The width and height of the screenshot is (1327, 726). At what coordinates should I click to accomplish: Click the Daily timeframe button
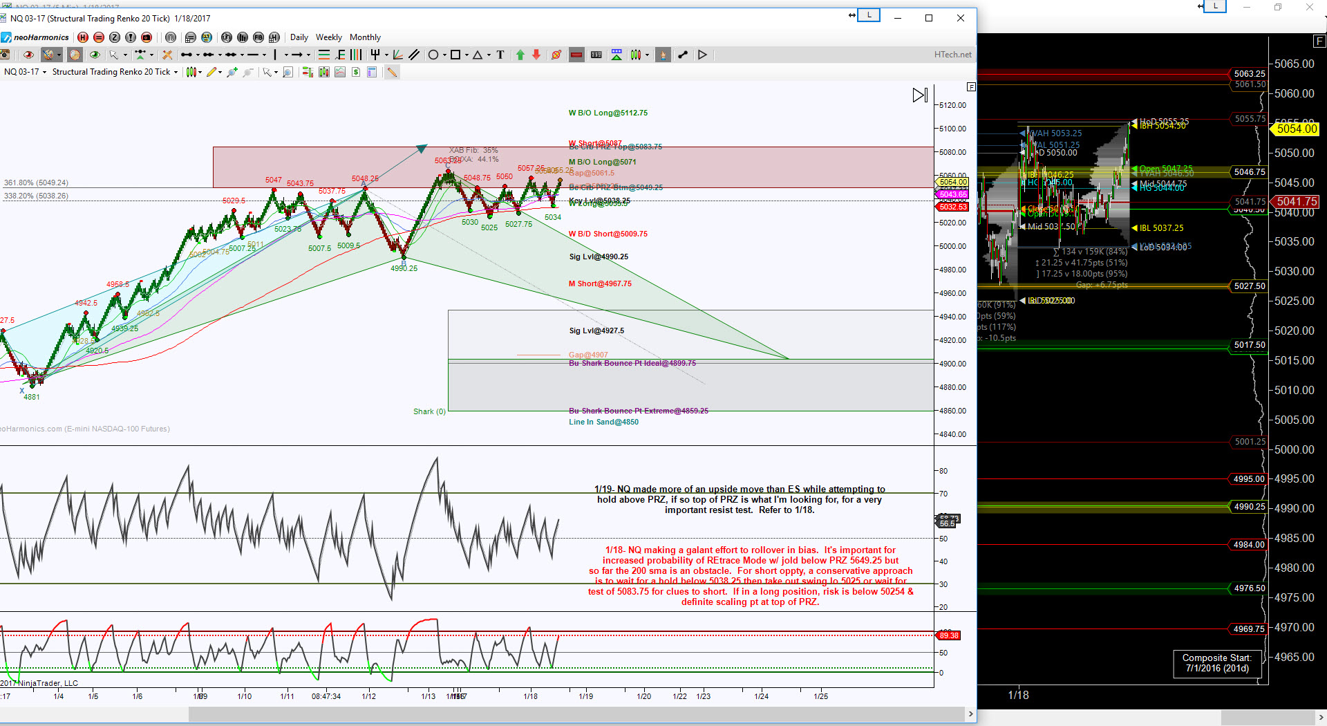pyautogui.click(x=299, y=37)
